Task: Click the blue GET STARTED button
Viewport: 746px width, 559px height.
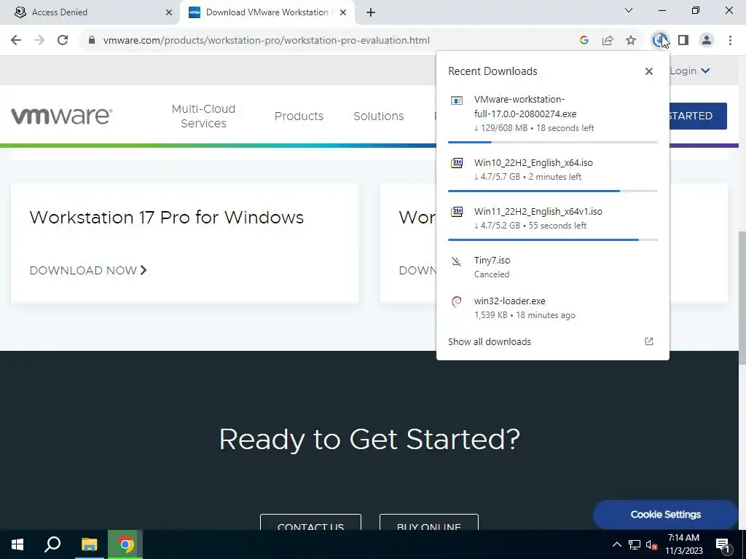Action: (x=698, y=116)
